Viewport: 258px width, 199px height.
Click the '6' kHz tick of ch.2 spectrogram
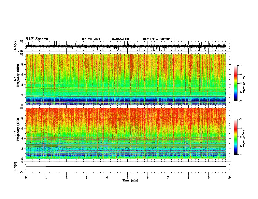click(22, 128)
